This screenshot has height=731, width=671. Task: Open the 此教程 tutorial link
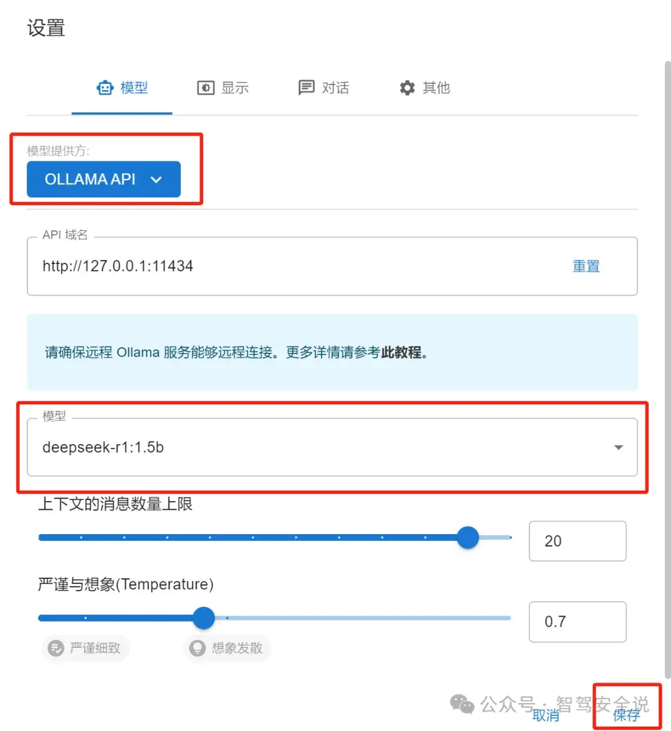tap(401, 352)
